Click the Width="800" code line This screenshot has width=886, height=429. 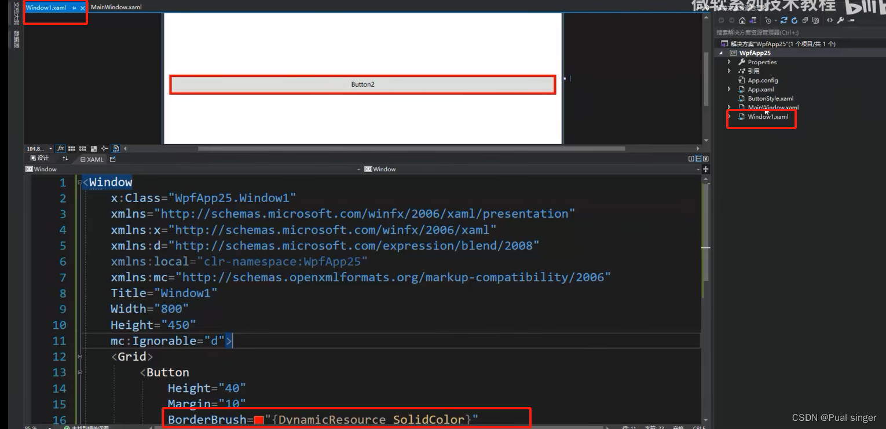tap(150, 309)
